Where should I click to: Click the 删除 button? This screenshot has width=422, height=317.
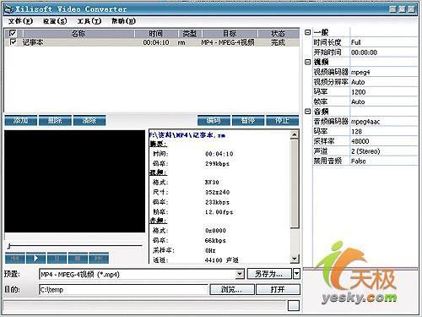(x=55, y=121)
